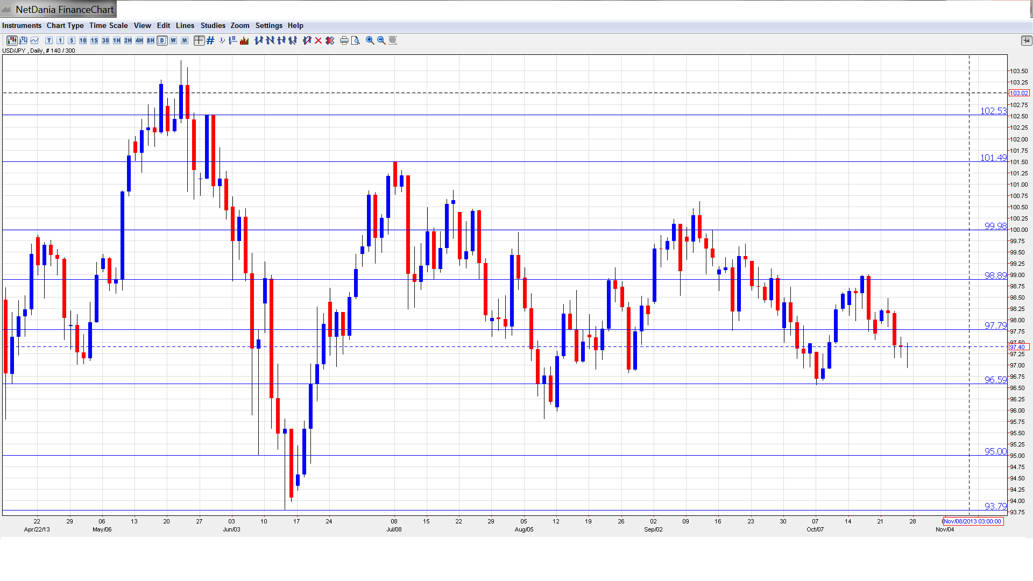Open the volume studies bar chart icon
The height and width of the screenshot is (581, 1033).
[245, 40]
